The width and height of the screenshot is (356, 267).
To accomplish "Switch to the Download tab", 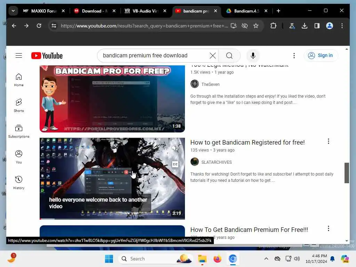I will [91, 11].
